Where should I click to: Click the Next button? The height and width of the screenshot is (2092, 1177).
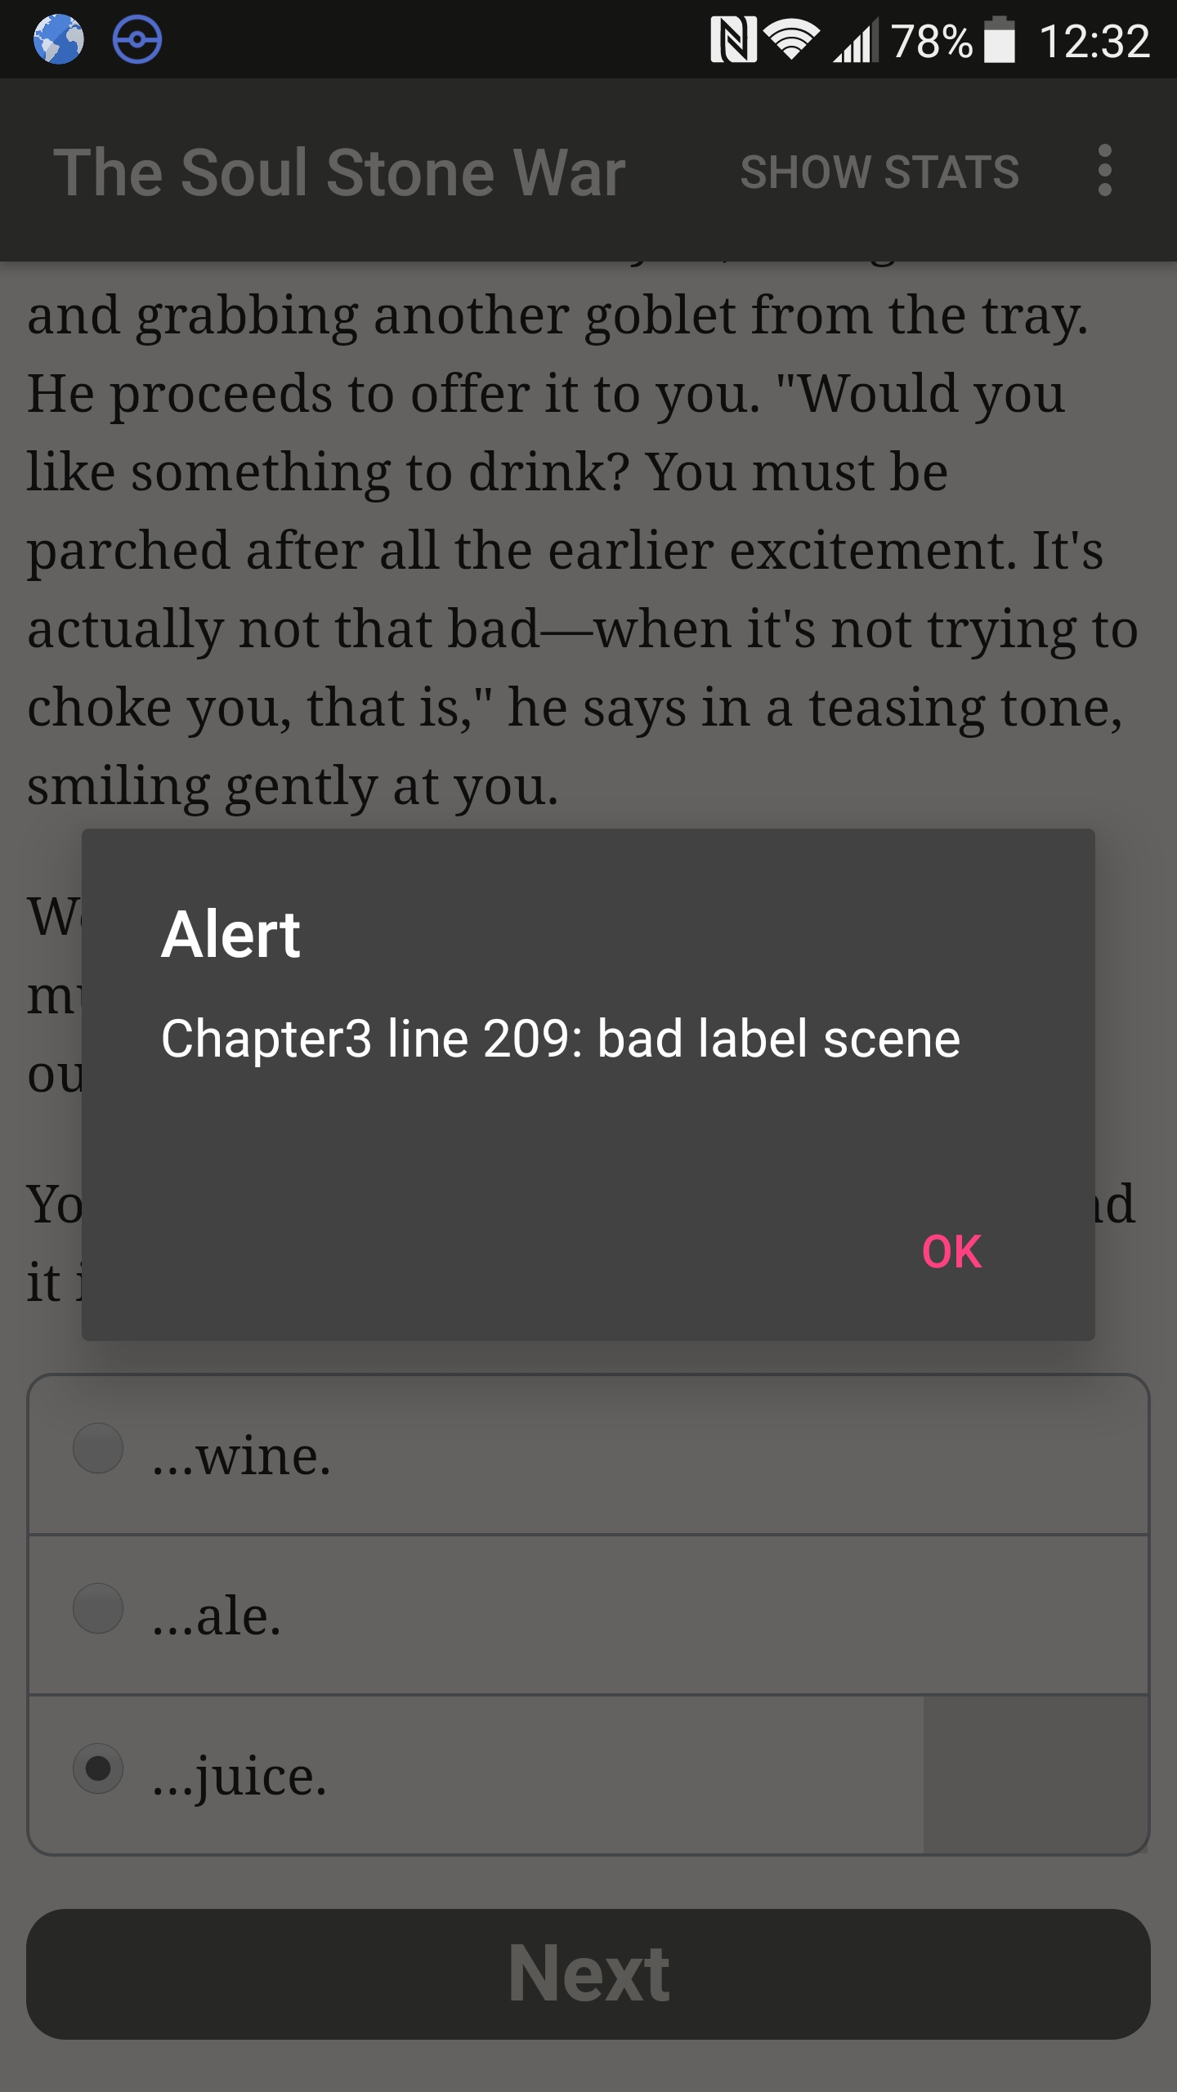click(588, 1974)
